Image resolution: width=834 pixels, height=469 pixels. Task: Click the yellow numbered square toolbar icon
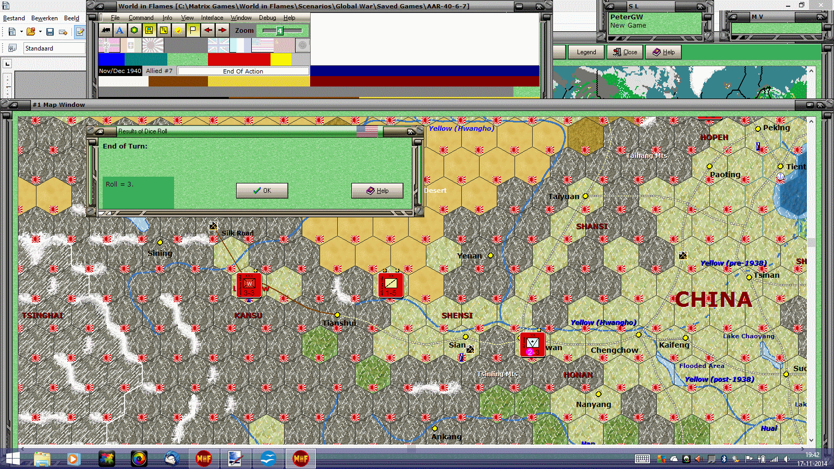tap(164, 30)
